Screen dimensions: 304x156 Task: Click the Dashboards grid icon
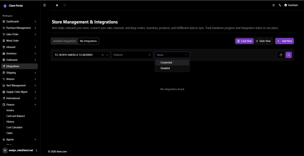point(4,21)
